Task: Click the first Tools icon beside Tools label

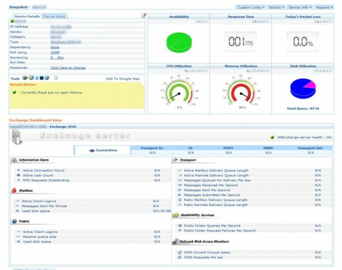Action: pyautogui.click(x=25, y=78)
